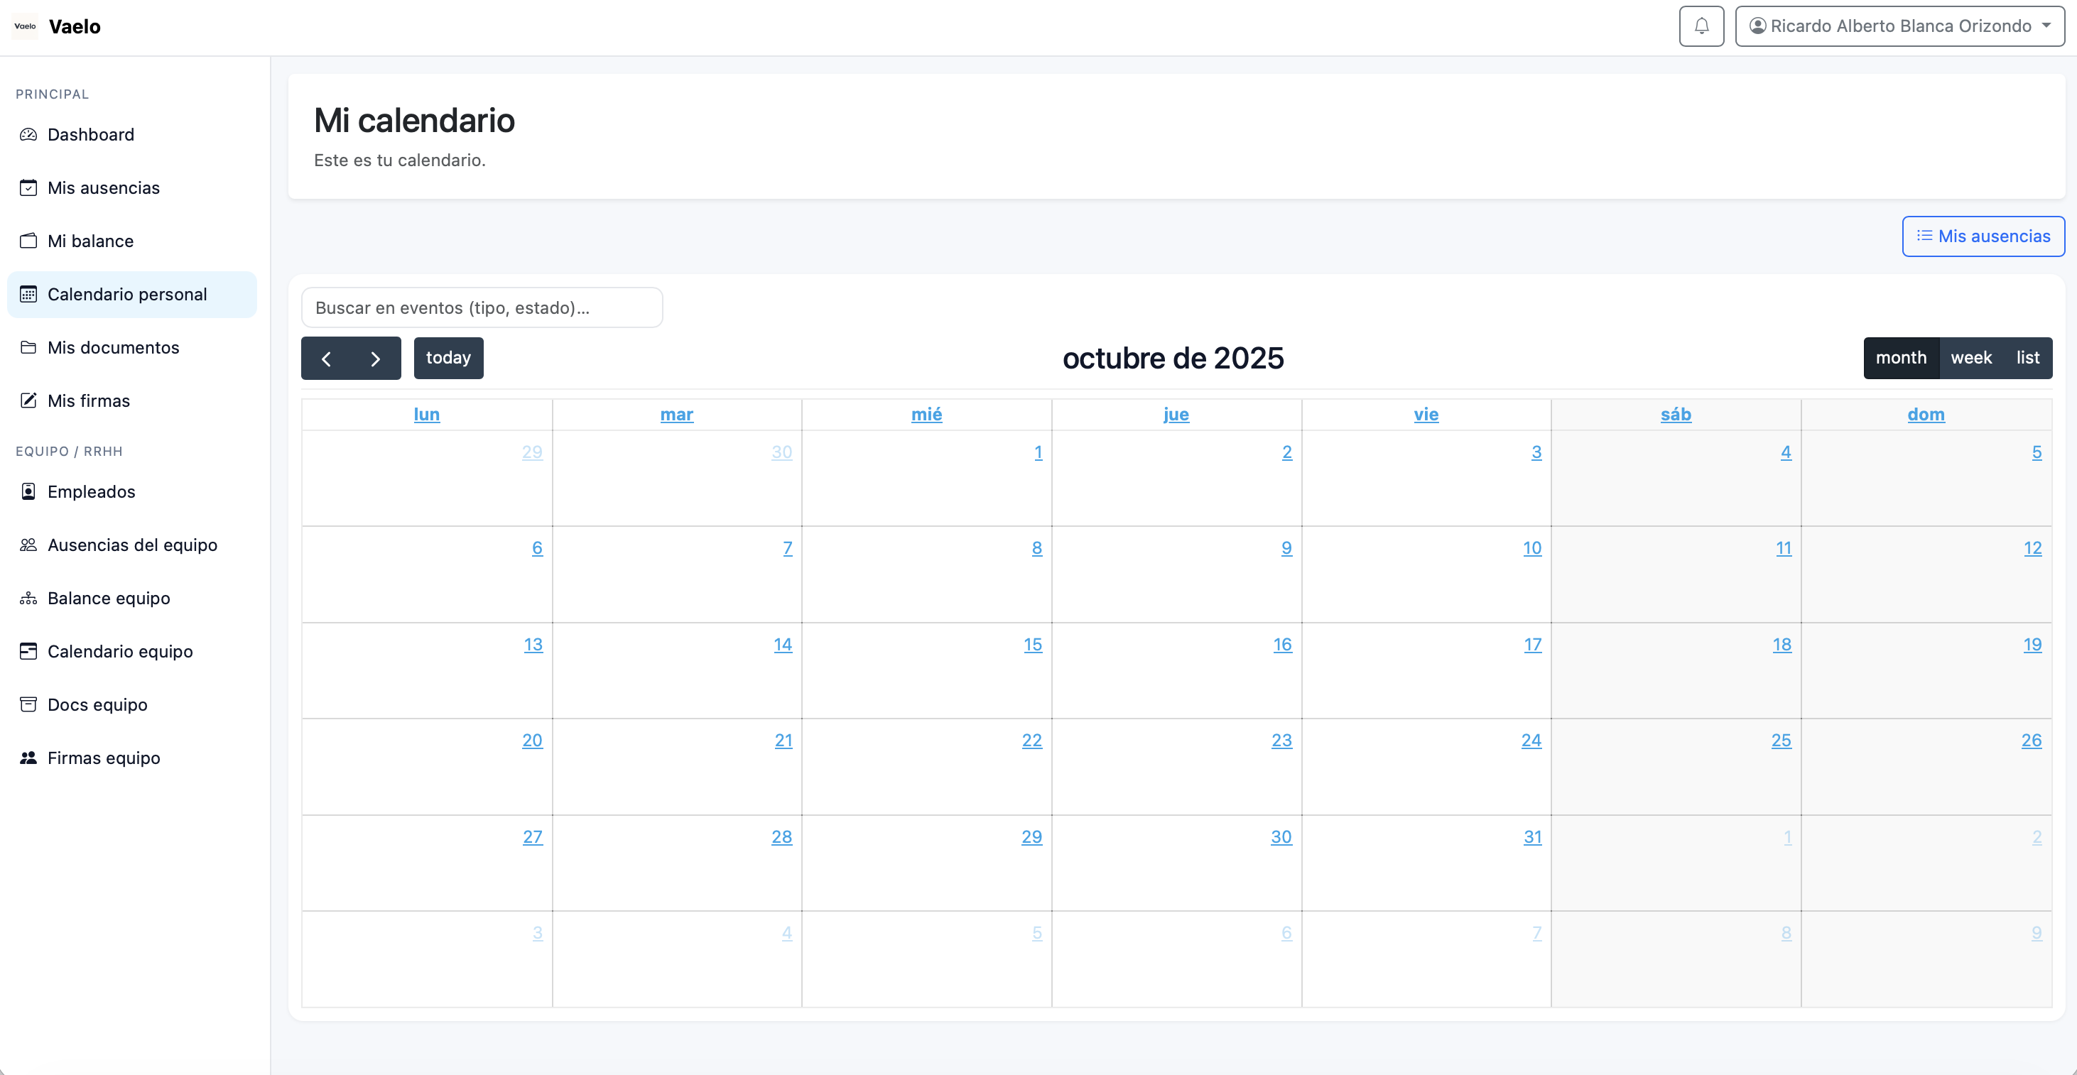Keep month view active in the calendar
Viewport: 2077px width, 1075px height.
(1902, 357)
